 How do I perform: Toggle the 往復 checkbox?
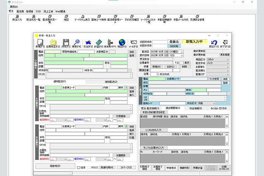click(78, 168)
